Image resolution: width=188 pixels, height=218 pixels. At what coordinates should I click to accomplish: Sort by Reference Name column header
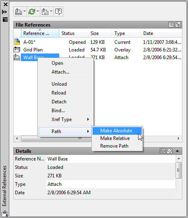point(40,33)
